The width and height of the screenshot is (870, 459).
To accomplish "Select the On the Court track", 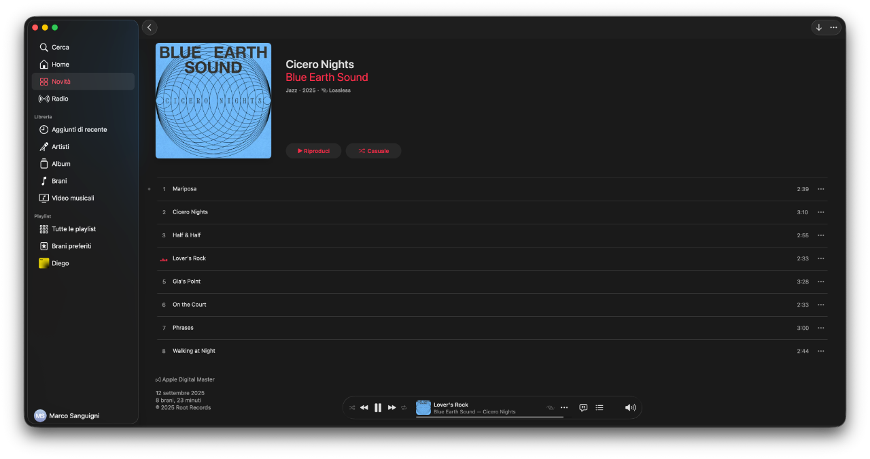I will click(x=492, y=305).
